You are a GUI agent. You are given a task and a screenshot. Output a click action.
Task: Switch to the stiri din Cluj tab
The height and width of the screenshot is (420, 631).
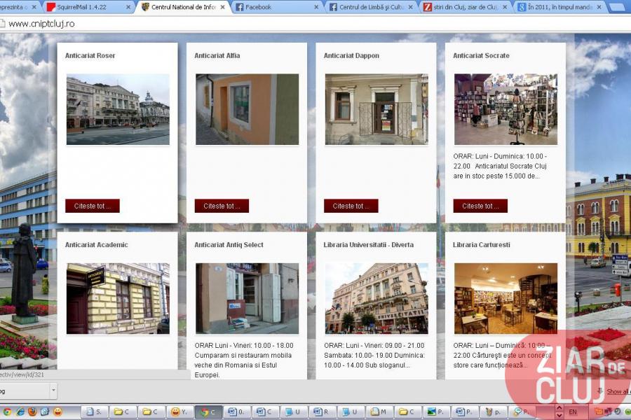point(466,7)
